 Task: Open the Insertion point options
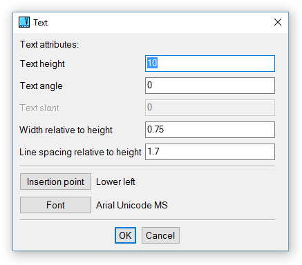pos(55,181)
